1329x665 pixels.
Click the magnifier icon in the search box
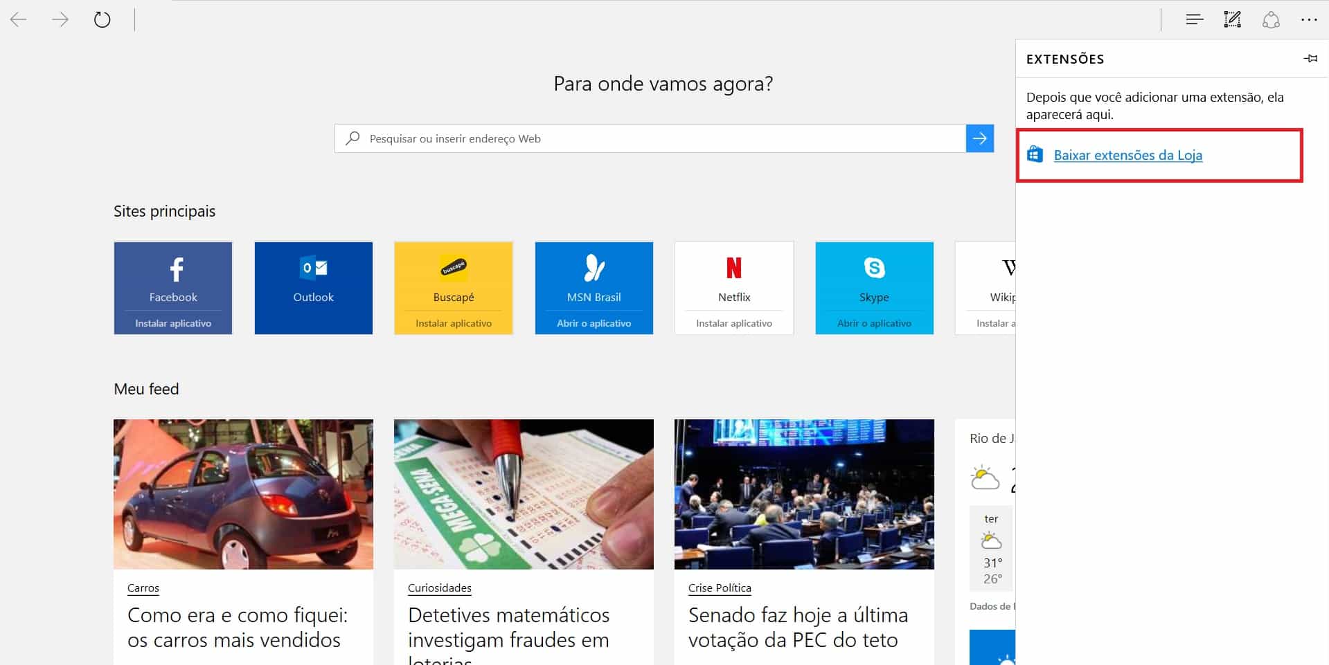pyautogui.click(x=353, y=138)
